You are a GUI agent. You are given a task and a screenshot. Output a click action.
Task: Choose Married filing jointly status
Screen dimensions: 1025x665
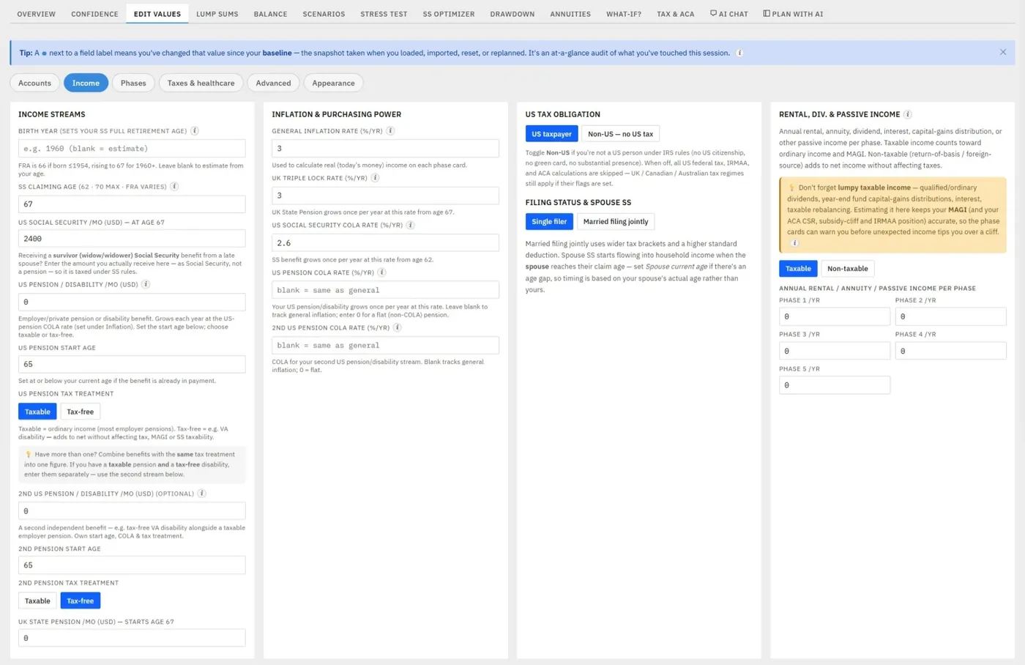[x=616, y=221]
